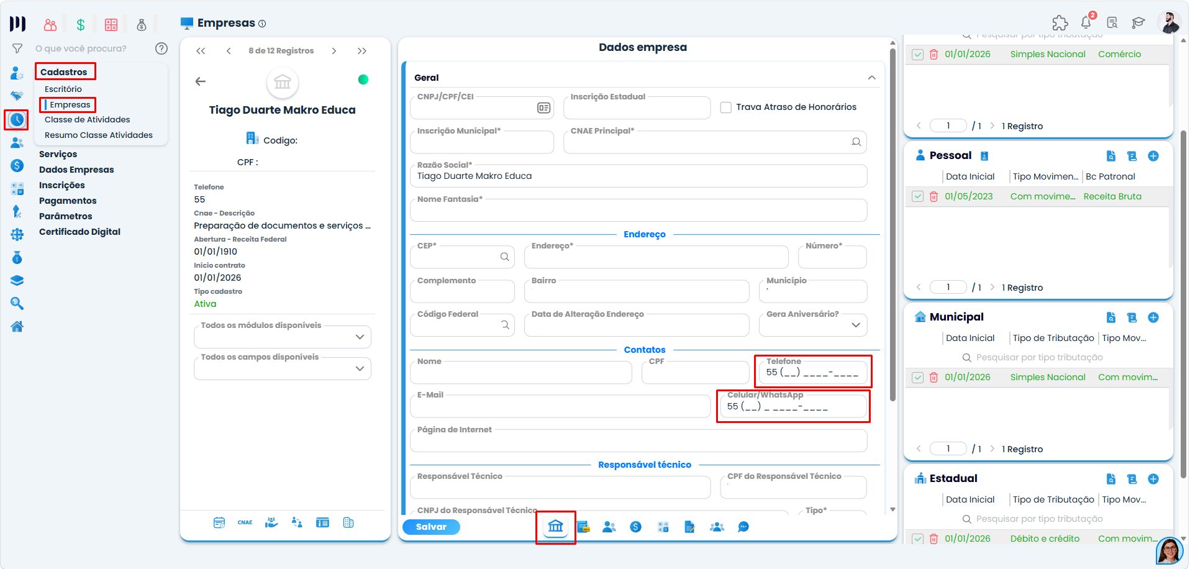The image size is (1190, 569).
Task: Collapse the Geral section chevron
Action: (x=871, y=78)
